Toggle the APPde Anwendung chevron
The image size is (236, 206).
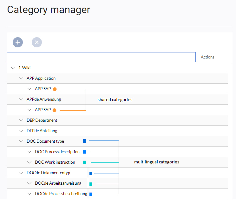pyautogui.click(x=21, y=100)
